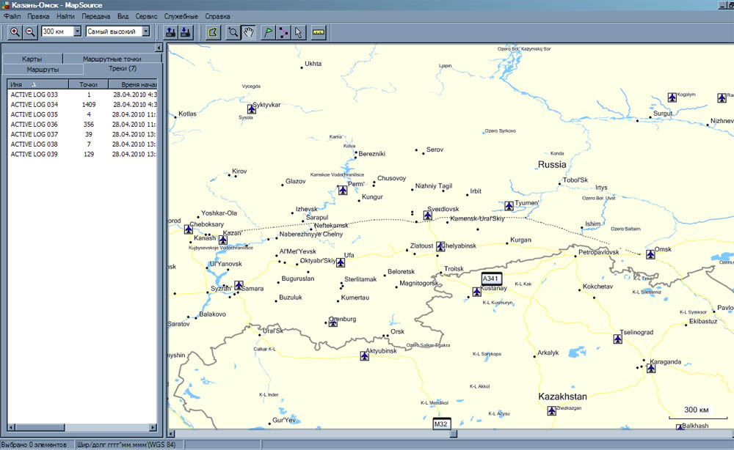
Task: Switch to the Маршруты tab
Action: [43, 69]
